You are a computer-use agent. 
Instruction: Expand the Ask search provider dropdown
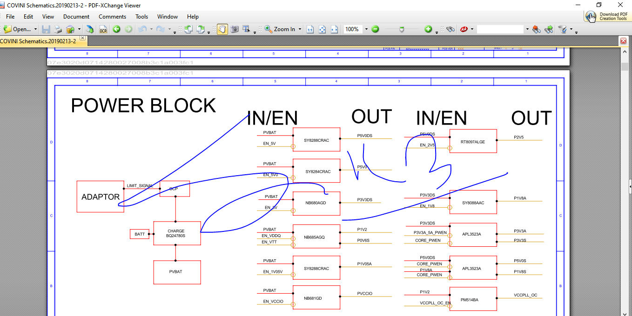(x=472, y=29)
